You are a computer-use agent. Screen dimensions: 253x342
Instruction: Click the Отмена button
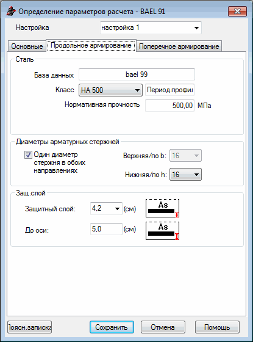pos(163,327)
